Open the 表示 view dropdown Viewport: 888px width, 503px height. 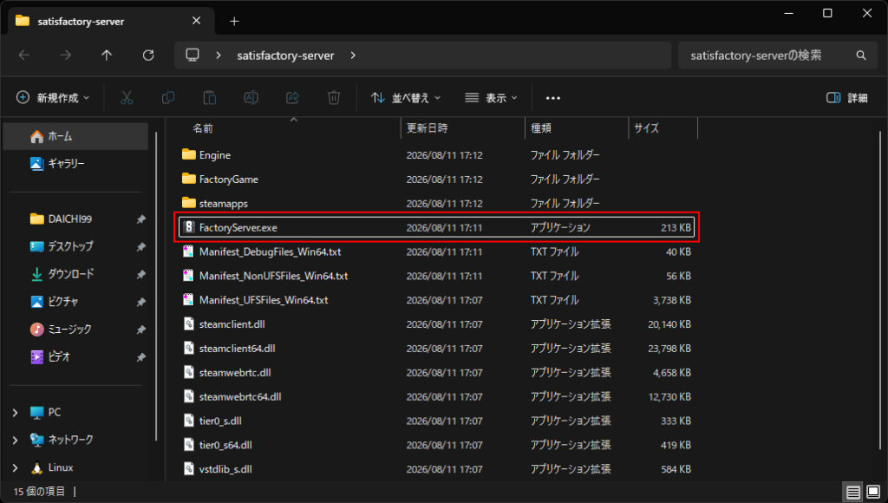pos(491,98)
